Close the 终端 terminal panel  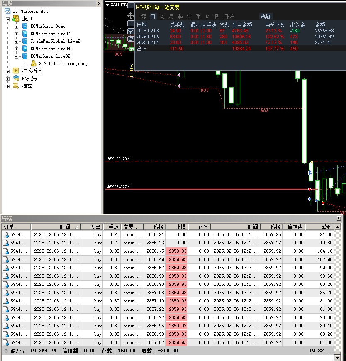[339, 218]
